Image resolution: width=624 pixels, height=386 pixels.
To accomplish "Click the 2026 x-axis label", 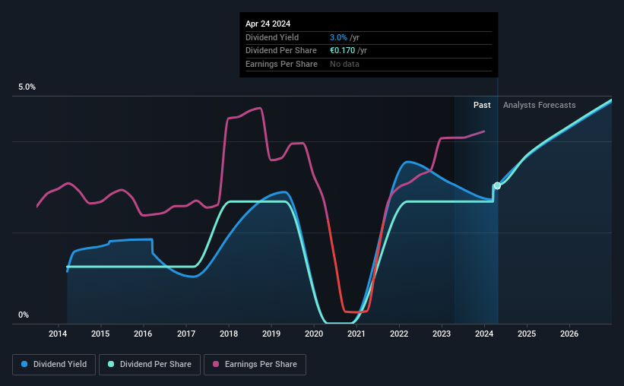I will pyautogui.click(x=569, y=334).
